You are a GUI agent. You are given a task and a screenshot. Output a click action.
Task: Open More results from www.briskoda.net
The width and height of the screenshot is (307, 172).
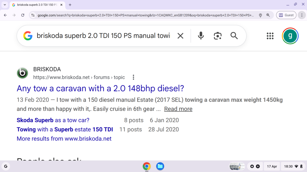pos(64,139)
